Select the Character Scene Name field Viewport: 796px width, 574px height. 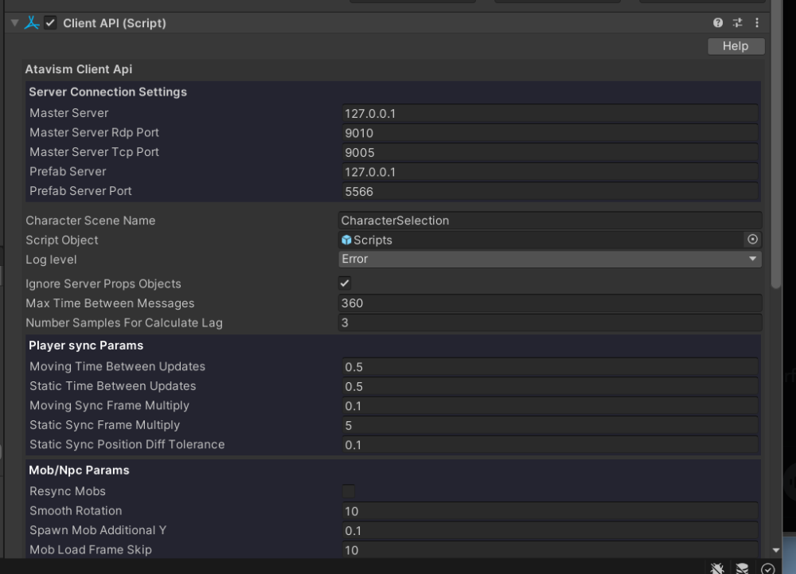[549, 221]
